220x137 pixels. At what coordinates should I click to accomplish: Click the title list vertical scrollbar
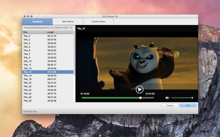pyautogui.click(x=74, y=55)
